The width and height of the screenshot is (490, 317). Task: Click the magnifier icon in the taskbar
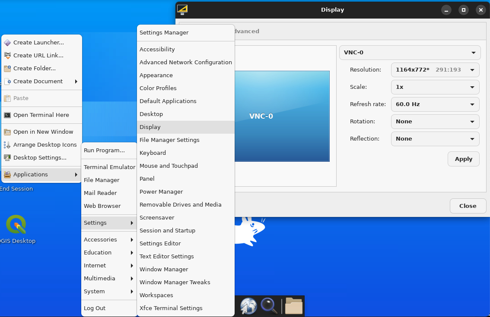(269, 306)
